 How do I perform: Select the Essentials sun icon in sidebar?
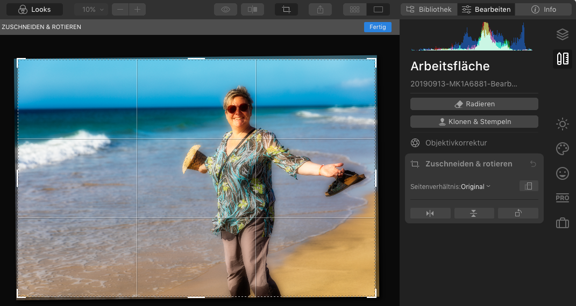click(x=562, y=125)
